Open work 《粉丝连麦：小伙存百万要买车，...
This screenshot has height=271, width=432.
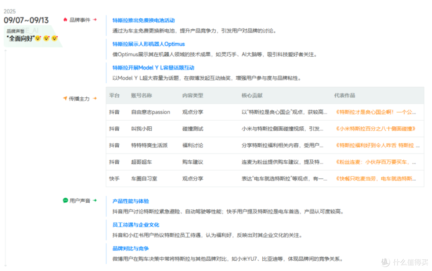click(375, 162)
